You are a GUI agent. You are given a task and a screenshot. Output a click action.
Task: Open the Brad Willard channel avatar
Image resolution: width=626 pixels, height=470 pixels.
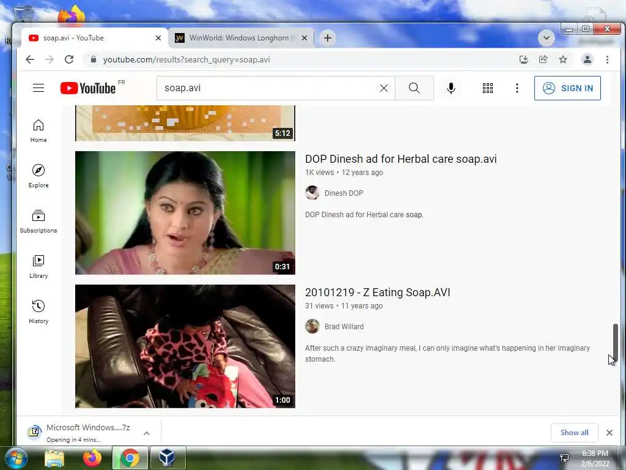312,326
